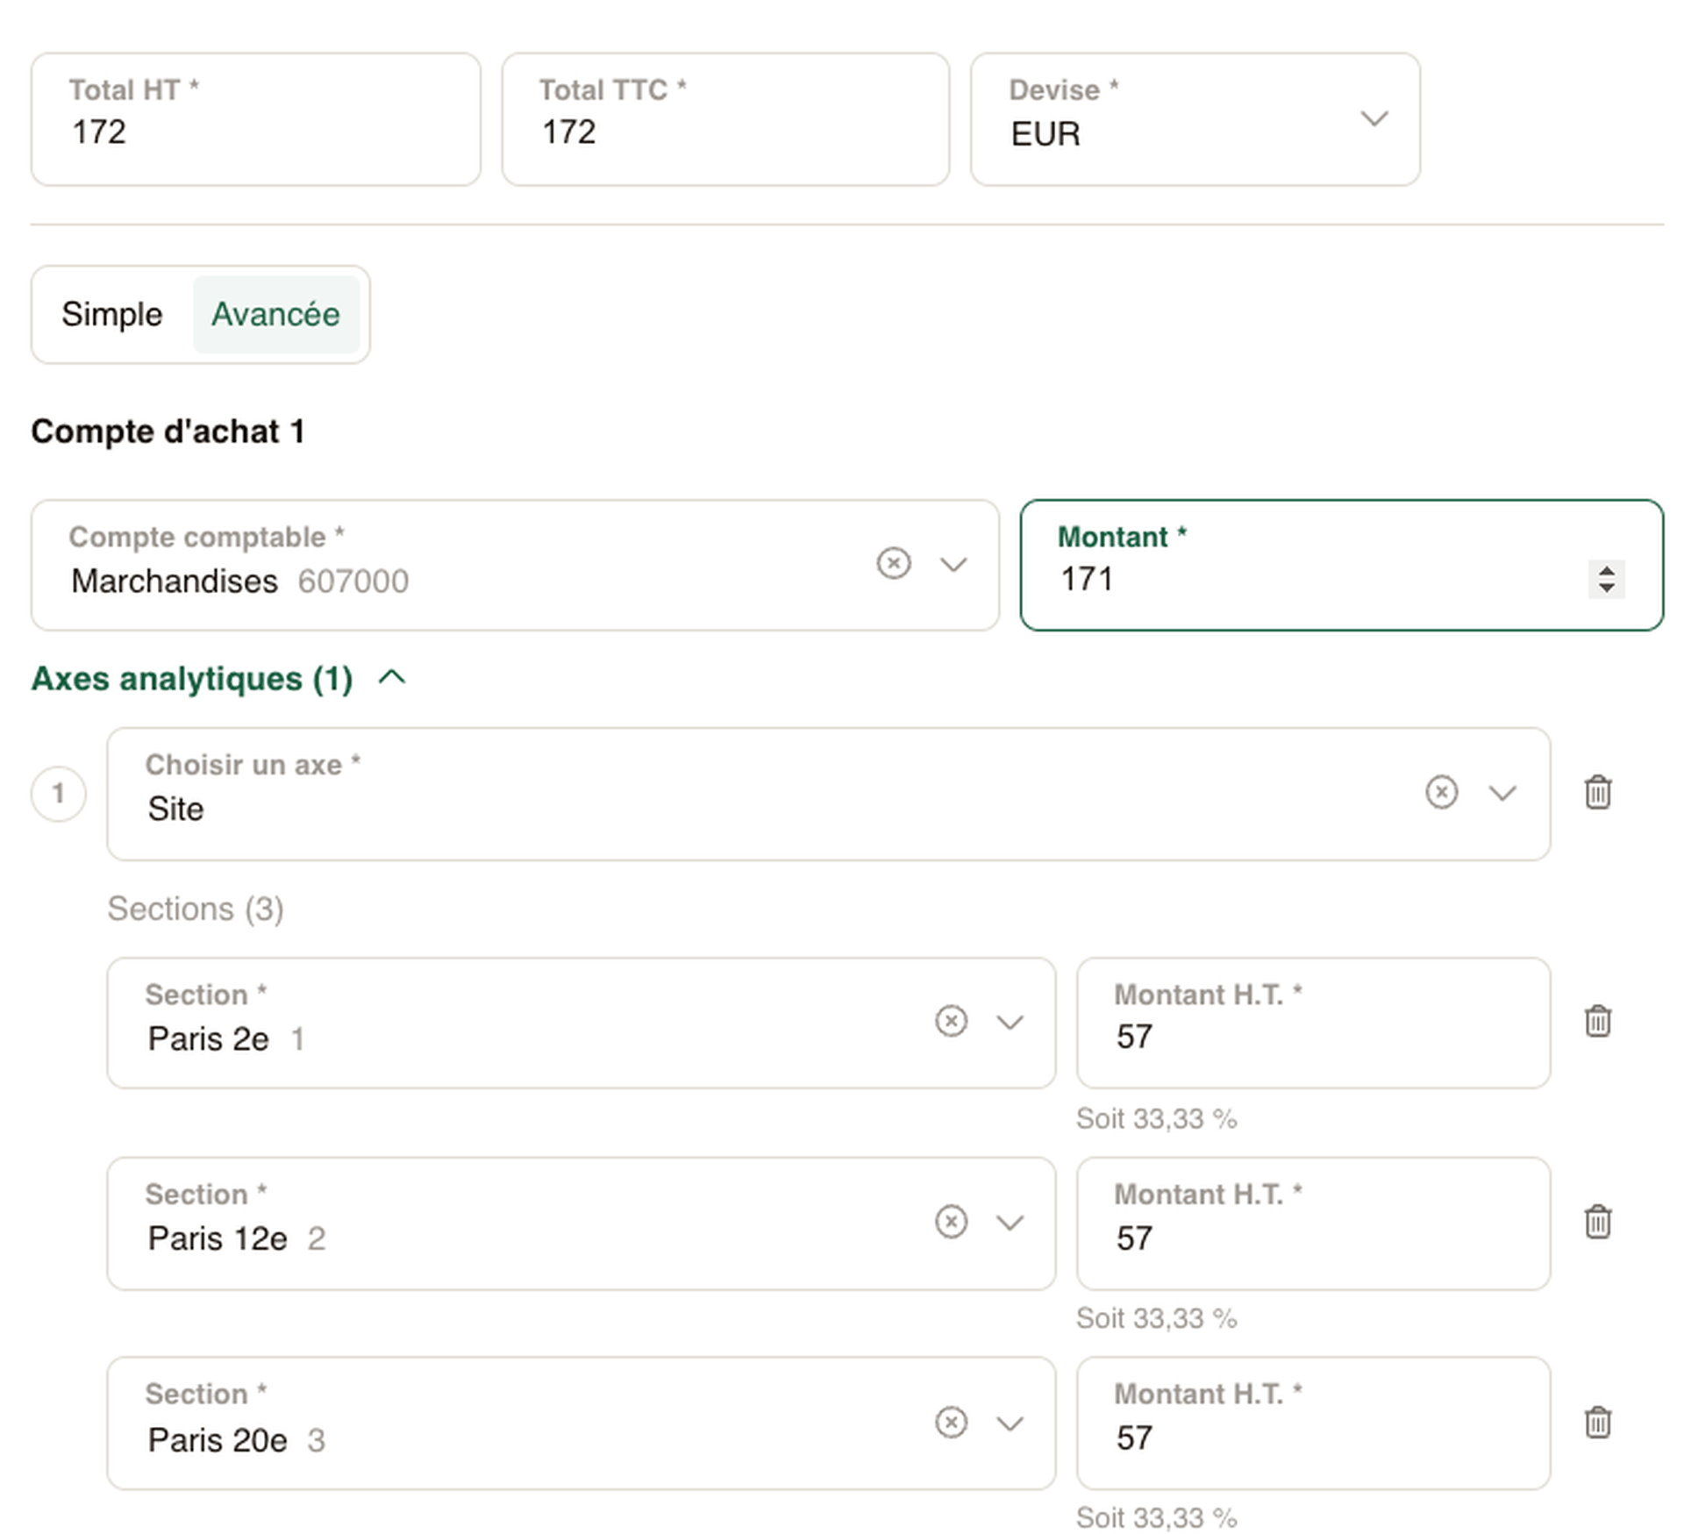Delete the Paris 12e section row
Screen dimensions: 1684x1534
coord(1597,1221)
